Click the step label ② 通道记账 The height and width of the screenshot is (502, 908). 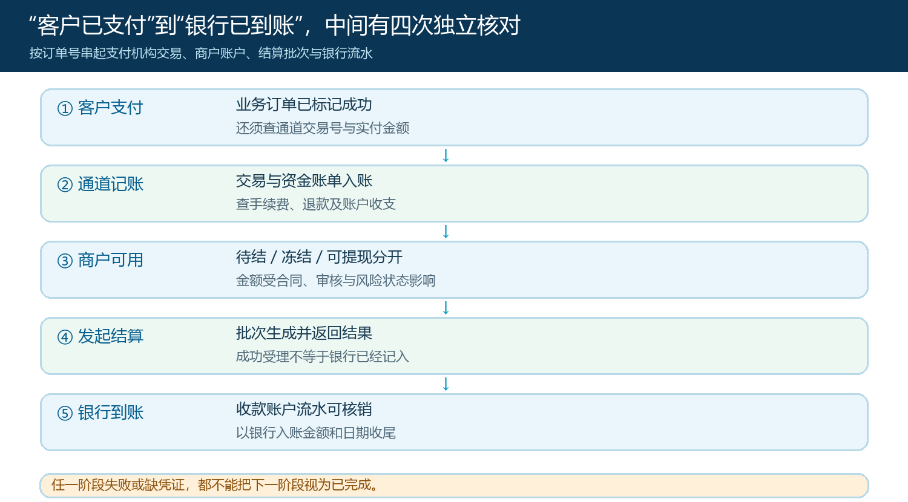click(x=100, y=184)
